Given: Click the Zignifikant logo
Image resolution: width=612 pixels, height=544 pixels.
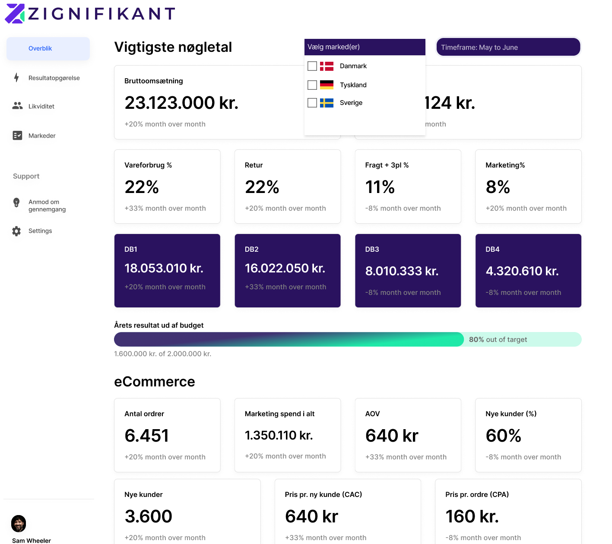Looking at the screenshot, I should (89, 13).
